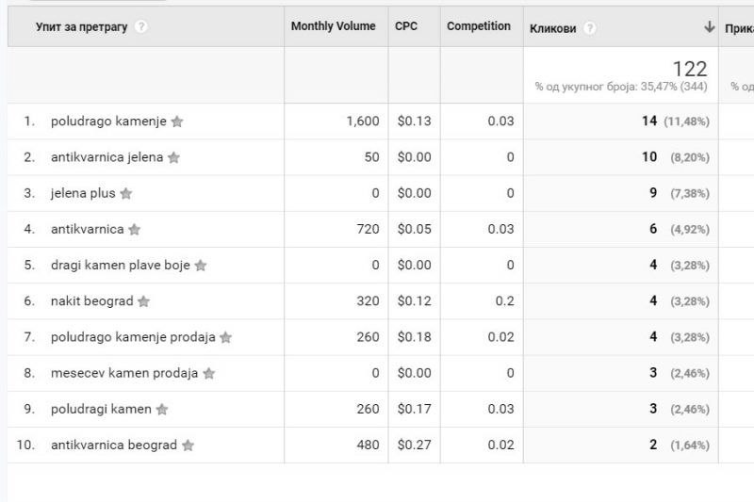Click star beside antikvarnica beograd
Image resolution: width=754 pixels, height=502 pixels.
click(188, 445)
